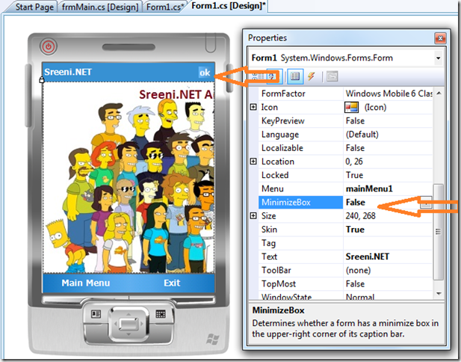Expand the Location property node
This screenshot has width=461, height=362.
point(253,162)
